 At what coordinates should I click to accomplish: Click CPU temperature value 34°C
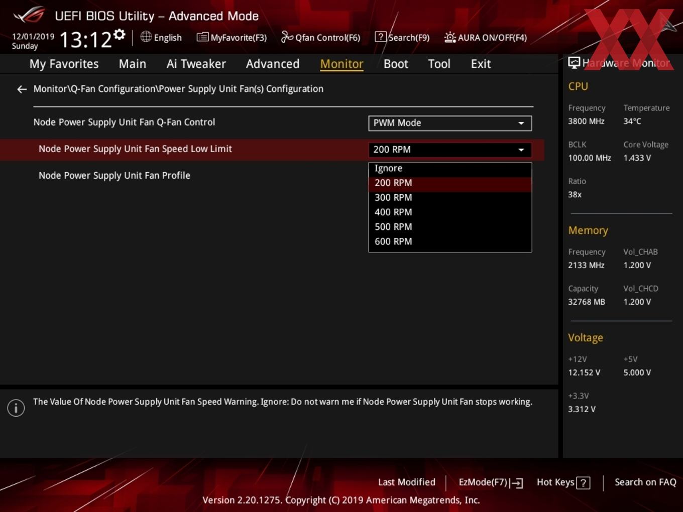coord(632,121)
